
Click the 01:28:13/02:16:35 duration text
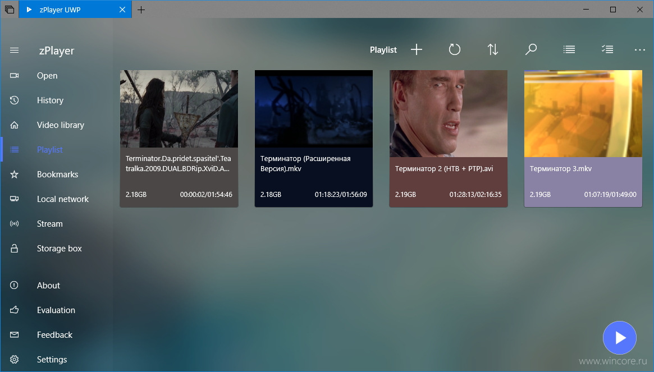coord(475,194)
